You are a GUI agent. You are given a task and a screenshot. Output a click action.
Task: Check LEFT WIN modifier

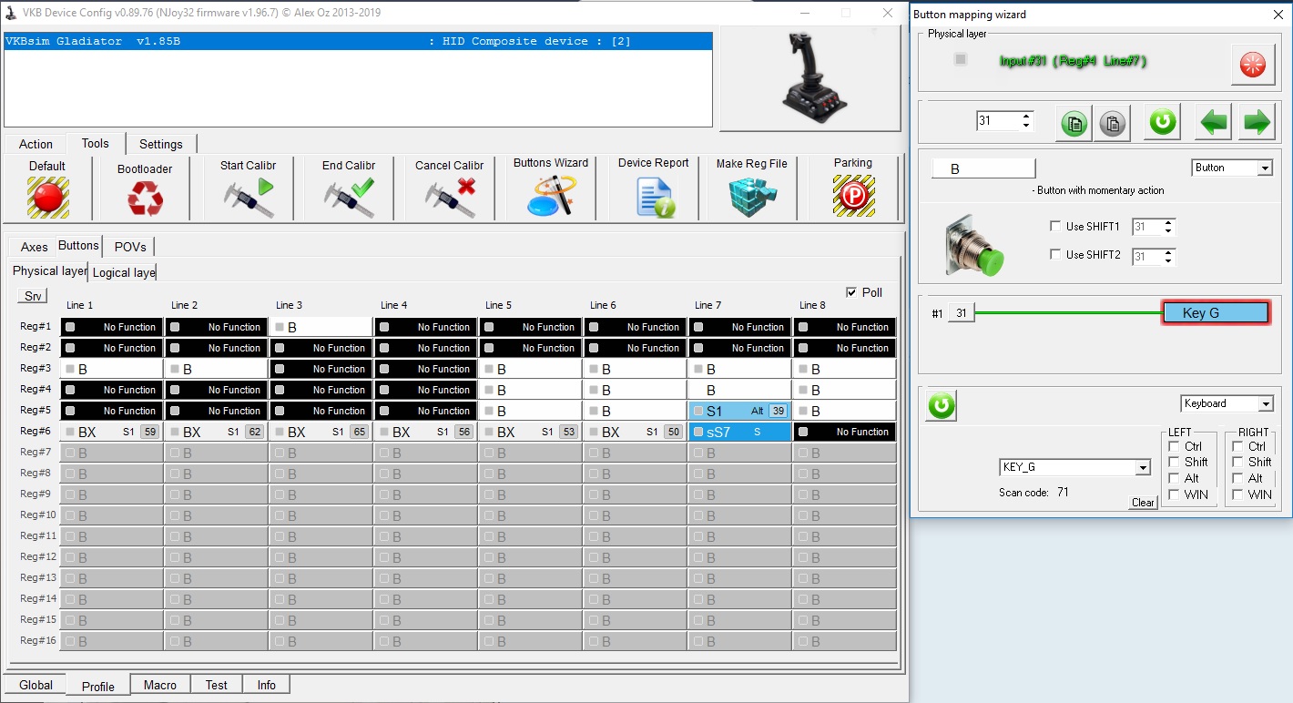(x=1175, y=494)
